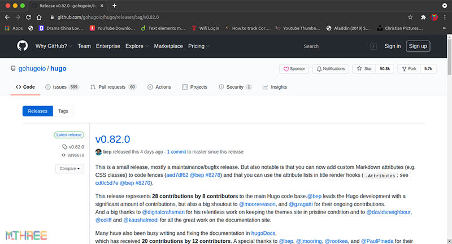Click the Sign in link

pos(392,46)
